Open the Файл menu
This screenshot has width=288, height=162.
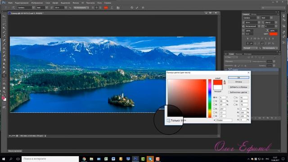click(10, 3)
